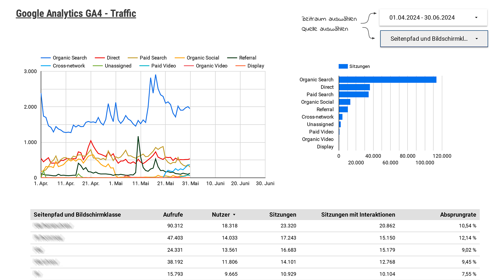Click the Nutzer value 11.806
The image size is (498, 280).
(230, 262)
